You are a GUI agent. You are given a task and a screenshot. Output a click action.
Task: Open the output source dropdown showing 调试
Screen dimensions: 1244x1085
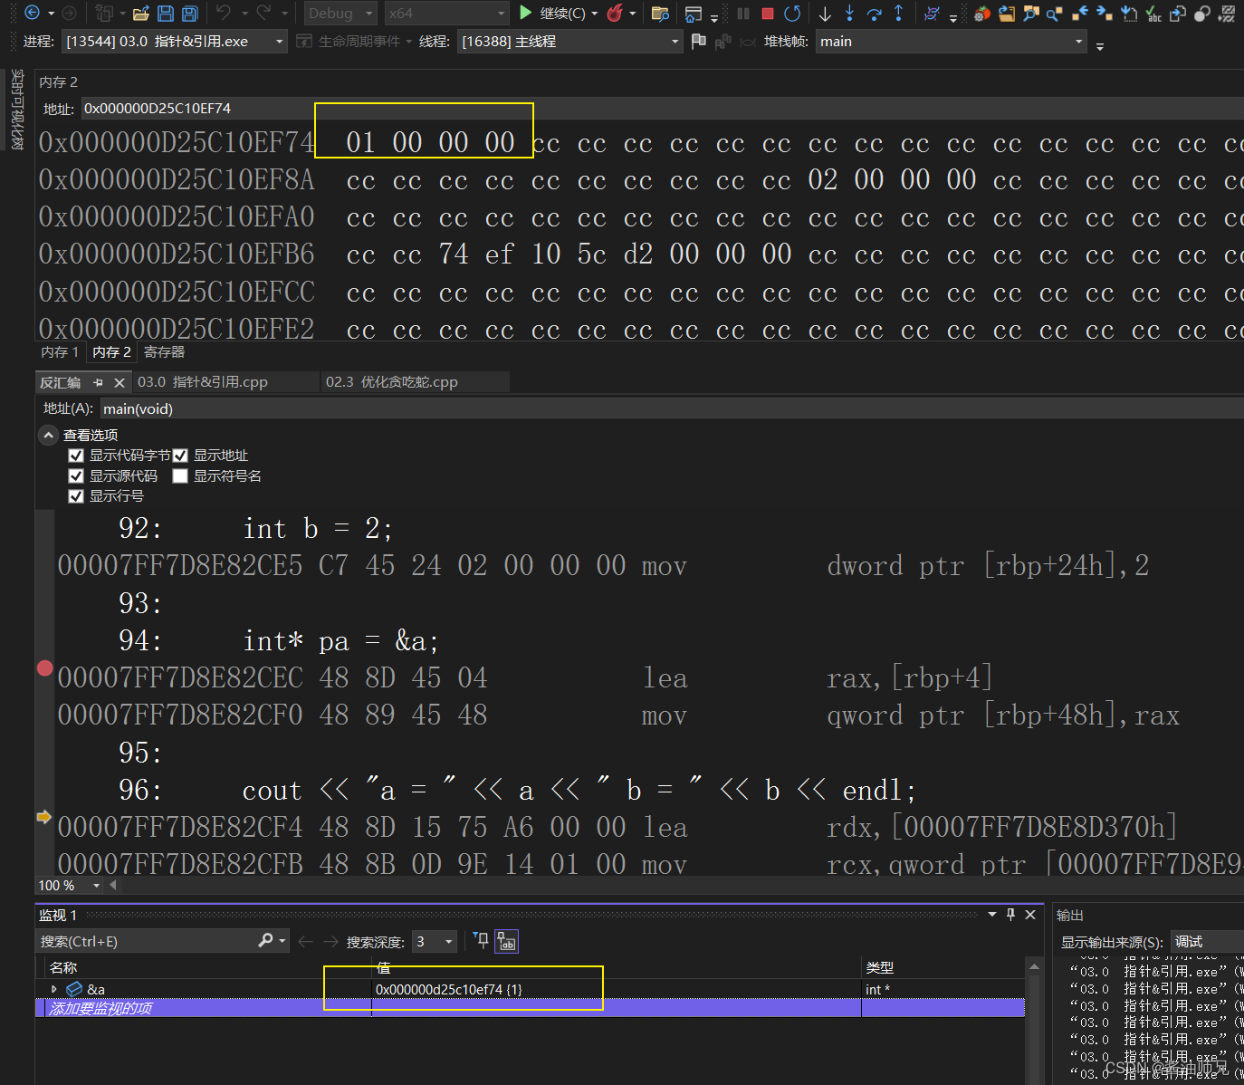click(x=1207, y=942)
